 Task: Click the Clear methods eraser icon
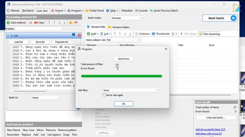pyautogui.click(x=36, y=23)
